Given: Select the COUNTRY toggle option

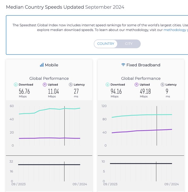Looking at the screenshot, I should (106, 44).
